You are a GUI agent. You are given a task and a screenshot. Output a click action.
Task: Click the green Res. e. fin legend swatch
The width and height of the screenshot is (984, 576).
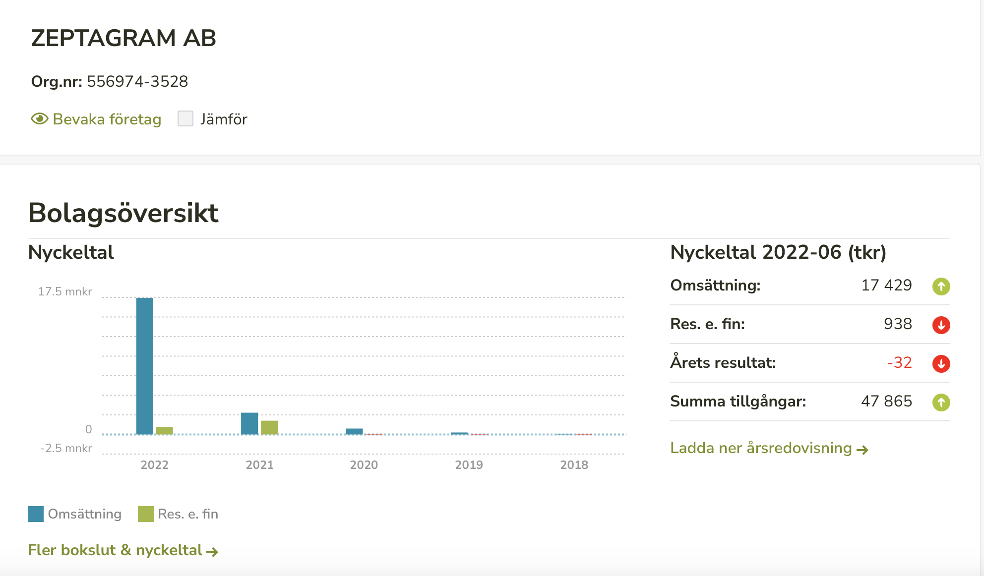point(146,514)
